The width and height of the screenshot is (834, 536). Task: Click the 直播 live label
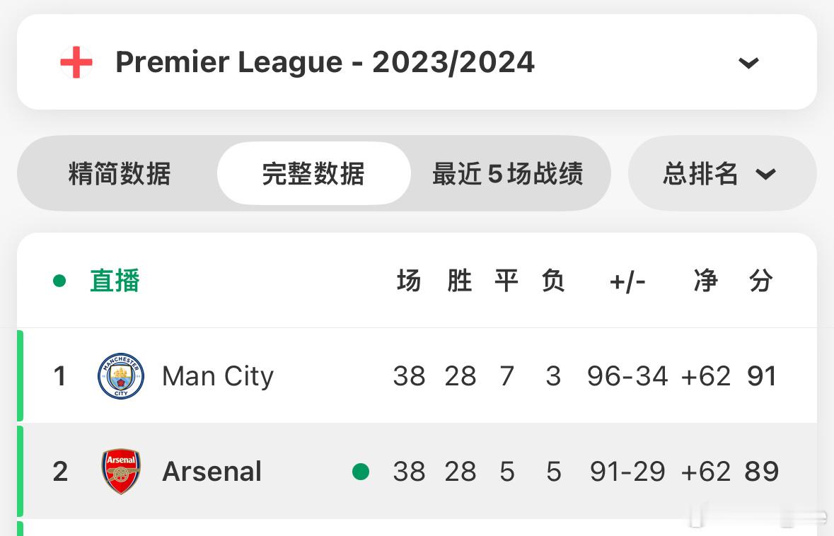pos(115,280)
